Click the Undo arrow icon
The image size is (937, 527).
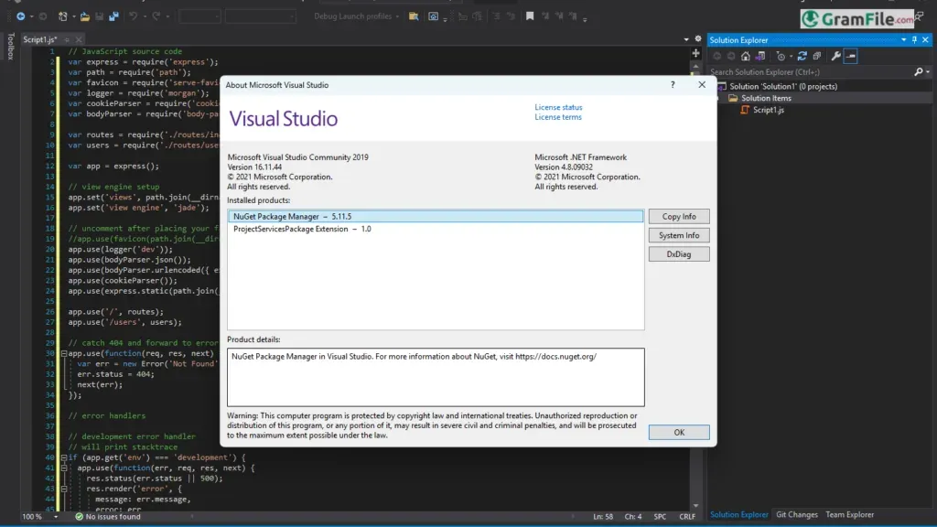coord(133,16)
